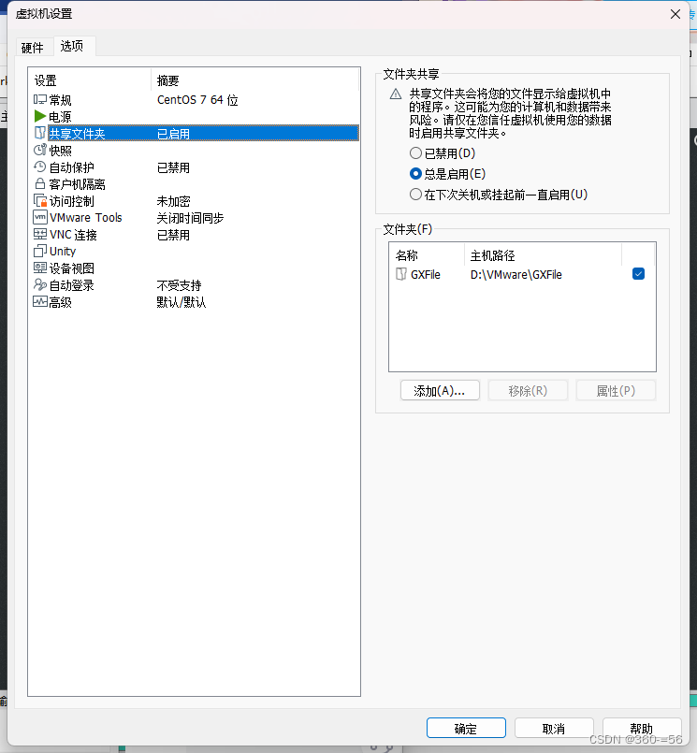The width and height of the screenshot is (697, 753).
Task: Select the 自动登录 row label
Action: [72, 285]
